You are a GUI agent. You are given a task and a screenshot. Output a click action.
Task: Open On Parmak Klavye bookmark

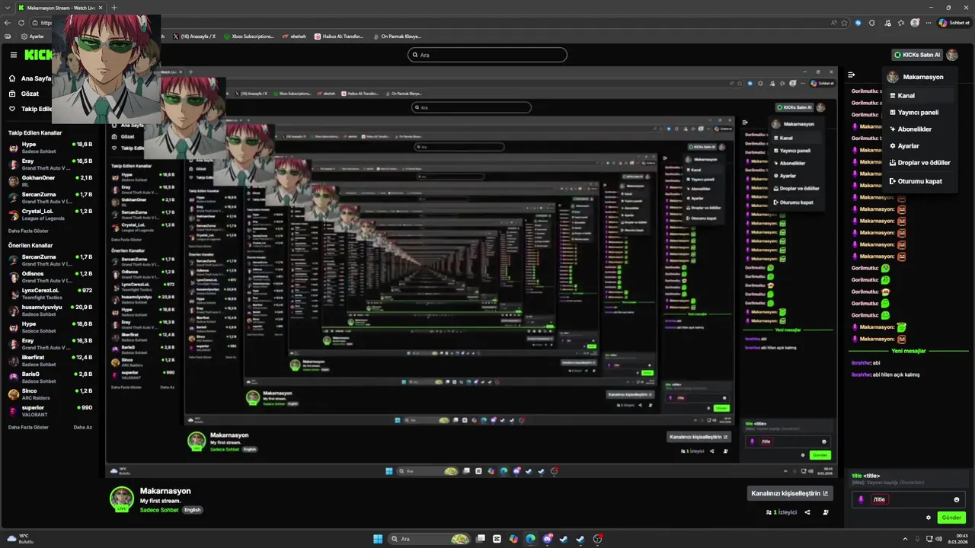(397, 37)
